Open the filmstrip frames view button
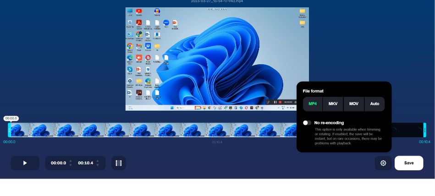The image size is (435, 196). [118, 163]
